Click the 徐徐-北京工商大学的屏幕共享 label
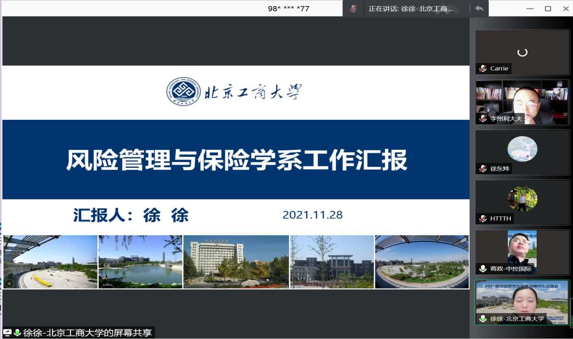The height and width of the screenshot is (339, 573). point(87,332)
